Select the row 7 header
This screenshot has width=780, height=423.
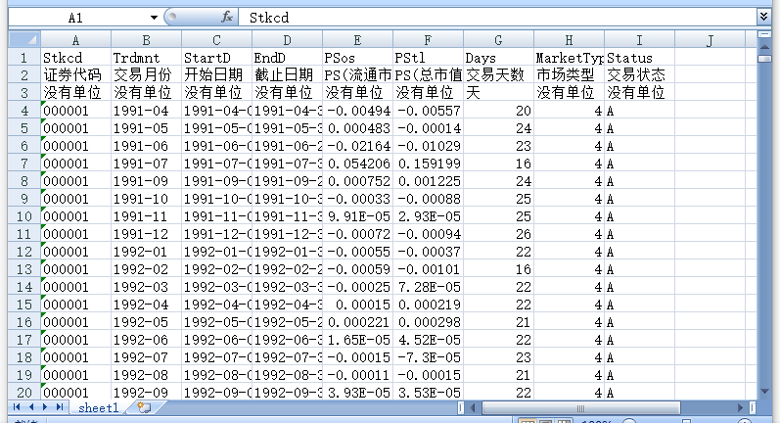23,164
